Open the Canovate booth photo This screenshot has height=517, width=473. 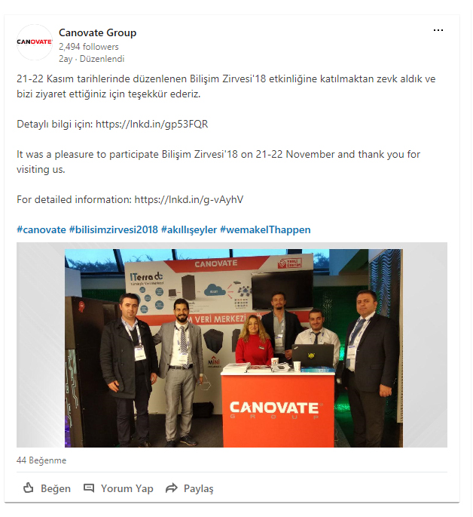(233, 348)
